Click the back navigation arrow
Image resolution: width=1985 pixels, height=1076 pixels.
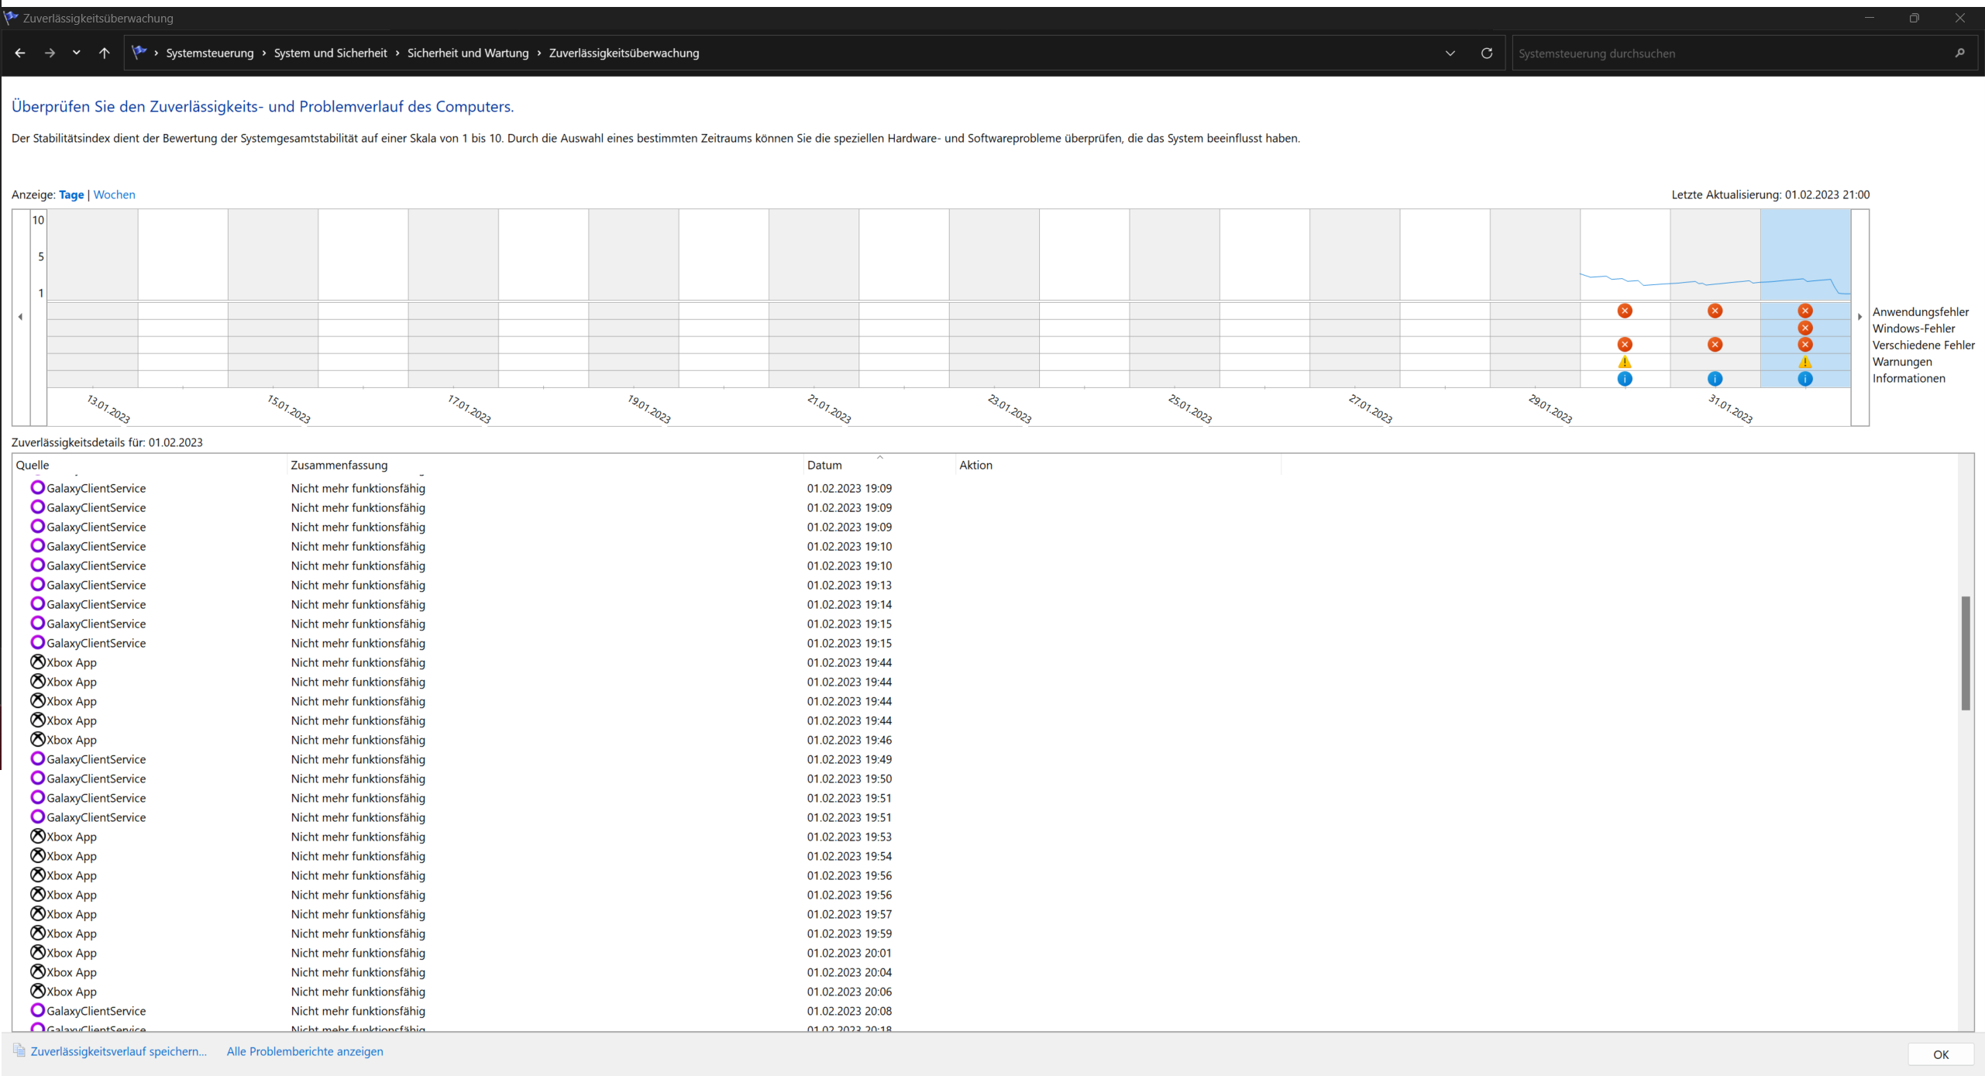(20, 53)
